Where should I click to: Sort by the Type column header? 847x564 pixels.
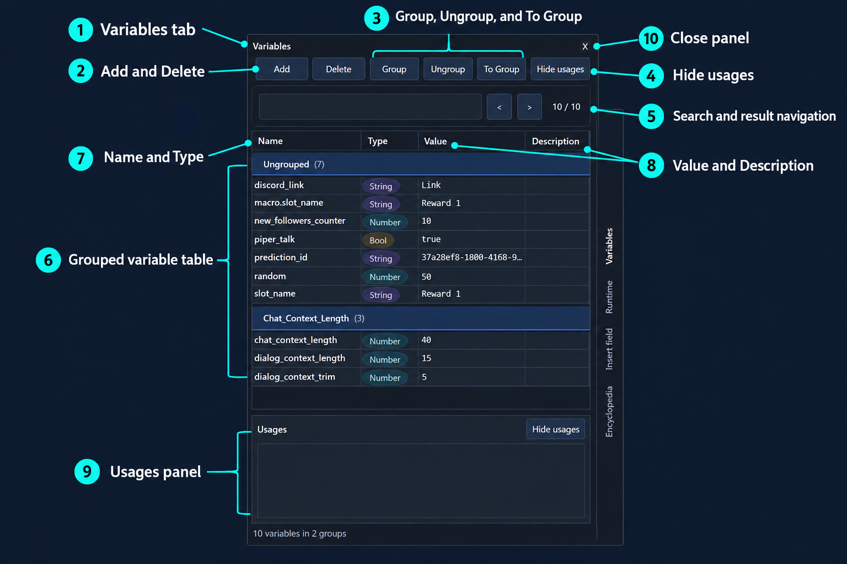[x=389, y=141]
